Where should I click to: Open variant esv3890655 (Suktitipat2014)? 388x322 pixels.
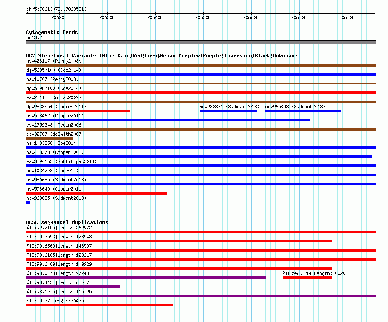[61, 161]
